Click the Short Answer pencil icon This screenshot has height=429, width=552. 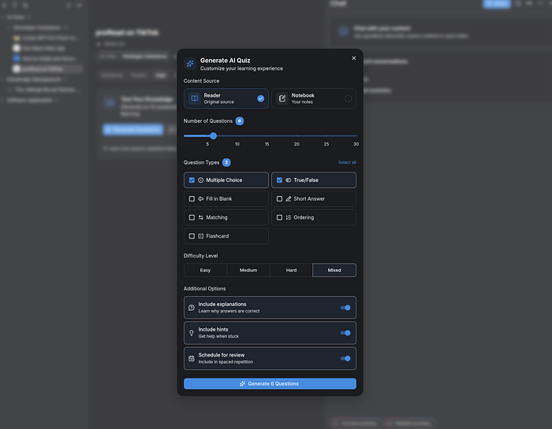[289, 199]
